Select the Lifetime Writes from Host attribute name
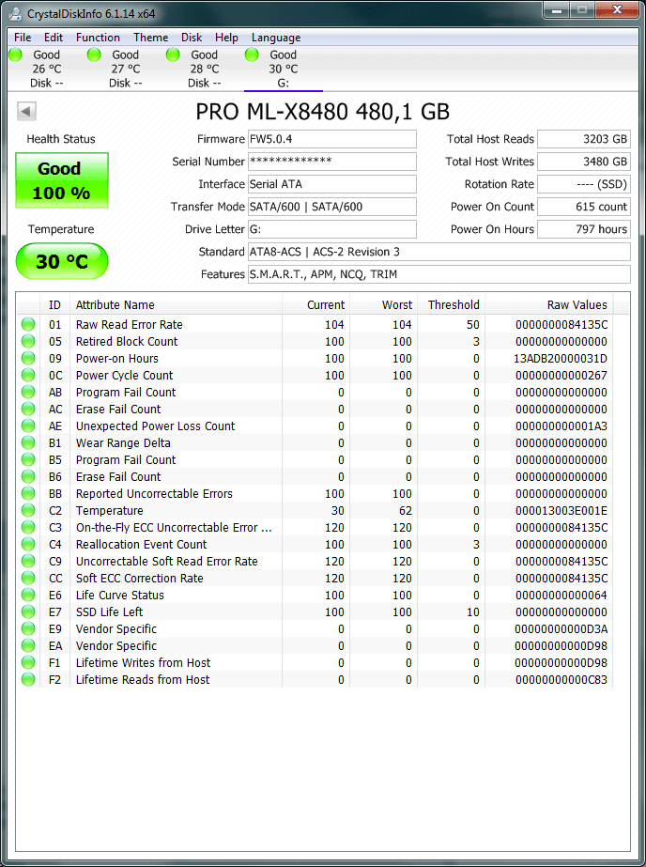This screenshot has width=646, height=867. click(143, 663)
